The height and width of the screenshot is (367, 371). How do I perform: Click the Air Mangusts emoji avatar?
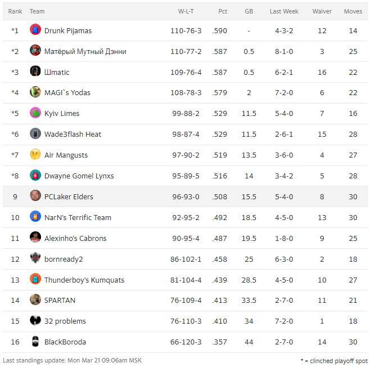(x=35, y=155)
